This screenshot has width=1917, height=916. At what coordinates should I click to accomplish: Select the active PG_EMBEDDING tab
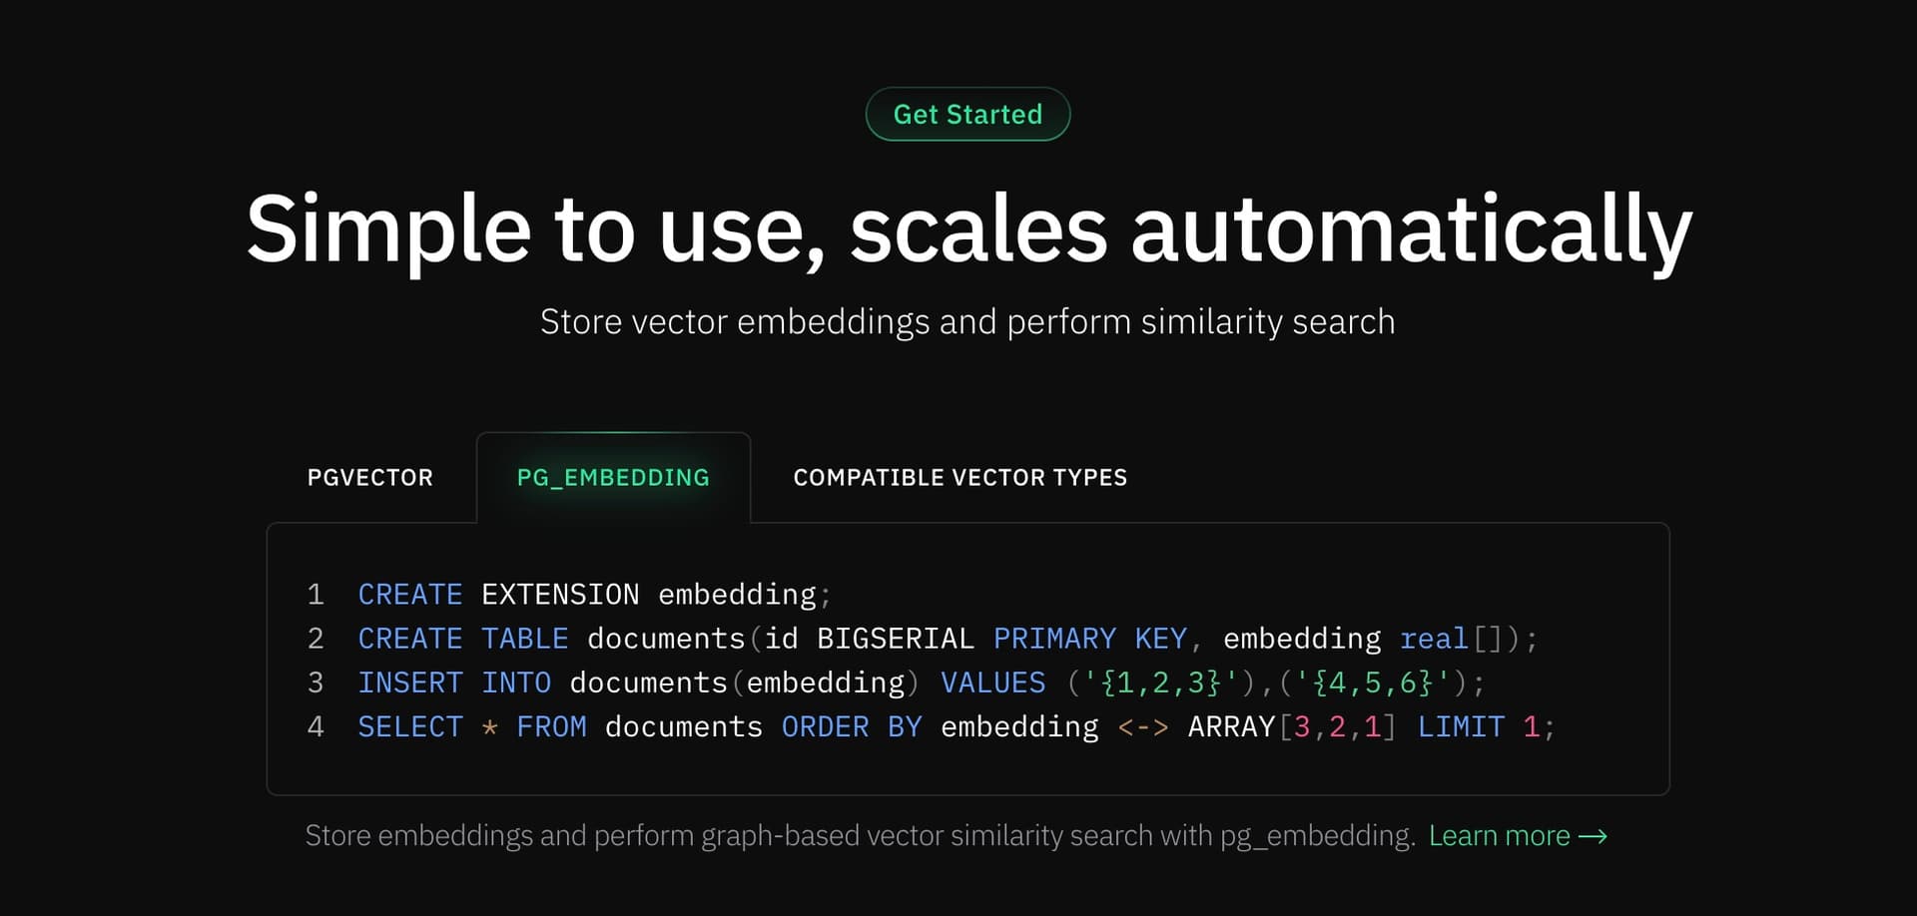click(612, 477)
